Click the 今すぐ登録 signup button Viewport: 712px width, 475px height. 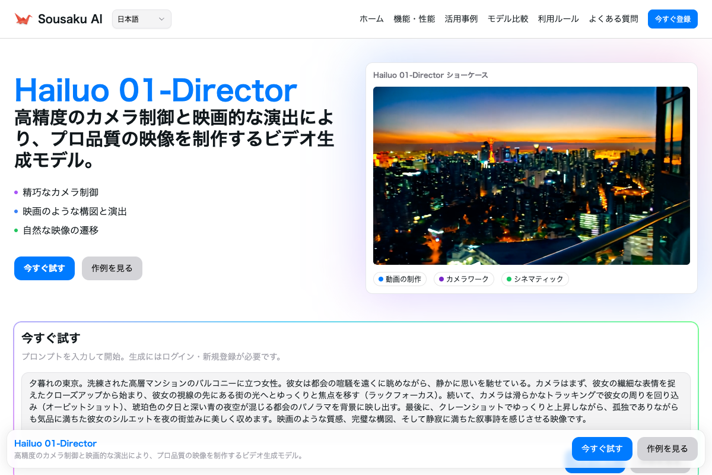pyautogui.click(x=672, y=19)
